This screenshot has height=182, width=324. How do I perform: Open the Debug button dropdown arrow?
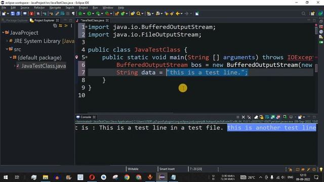coord(84,14)
